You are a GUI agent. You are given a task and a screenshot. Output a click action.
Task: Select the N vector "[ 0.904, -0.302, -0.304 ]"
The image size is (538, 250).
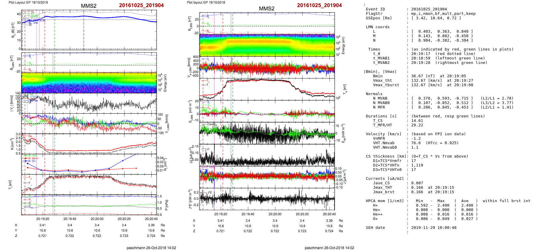tap(442, 40)
